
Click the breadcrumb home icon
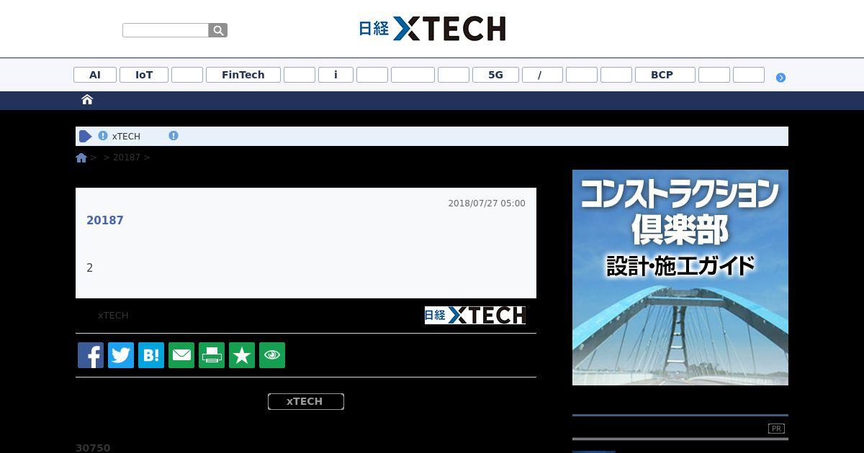click(81, 157)
